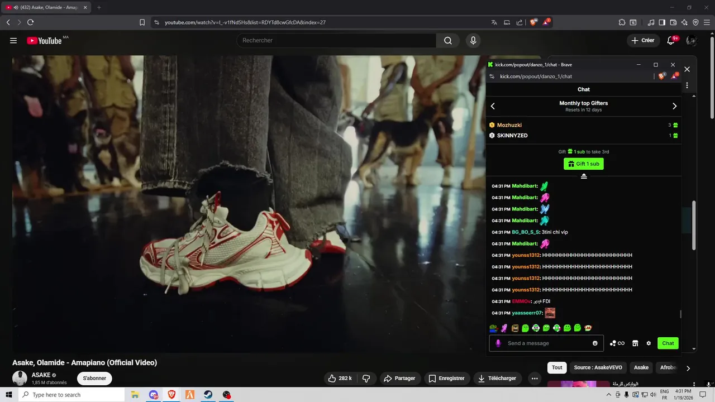Image resolution: width=715 pixels, height=402 pixels.
Task: Open the Brave playlist music note icon
Action: tap(651, 22)
